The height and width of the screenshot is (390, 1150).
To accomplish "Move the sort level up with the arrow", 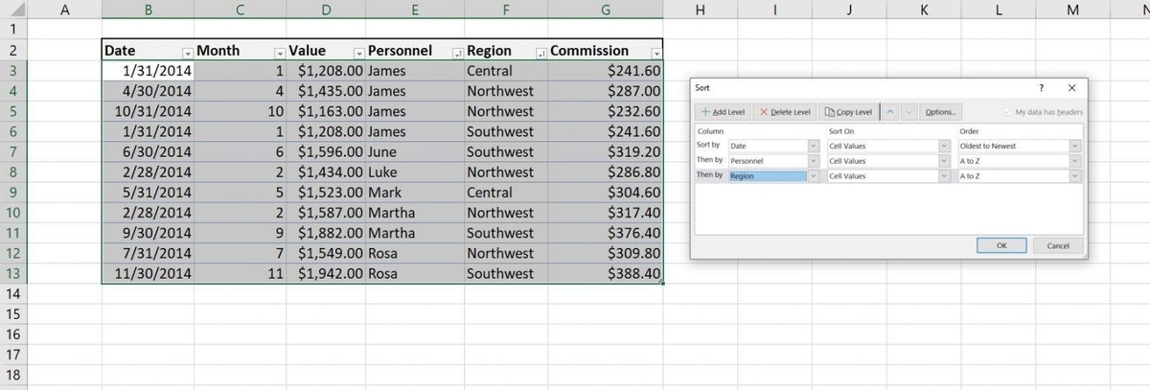I will [x=890, y=112].
